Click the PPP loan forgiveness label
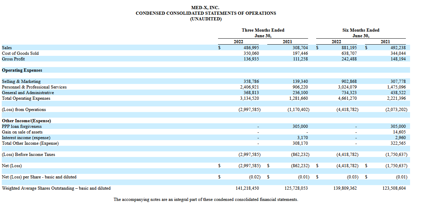 click(x=22, y=126)
